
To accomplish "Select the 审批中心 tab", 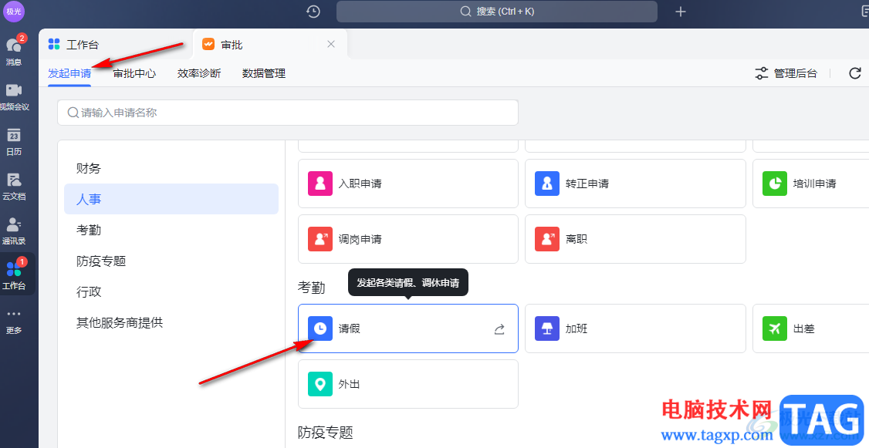I will (x=135, y=73).
